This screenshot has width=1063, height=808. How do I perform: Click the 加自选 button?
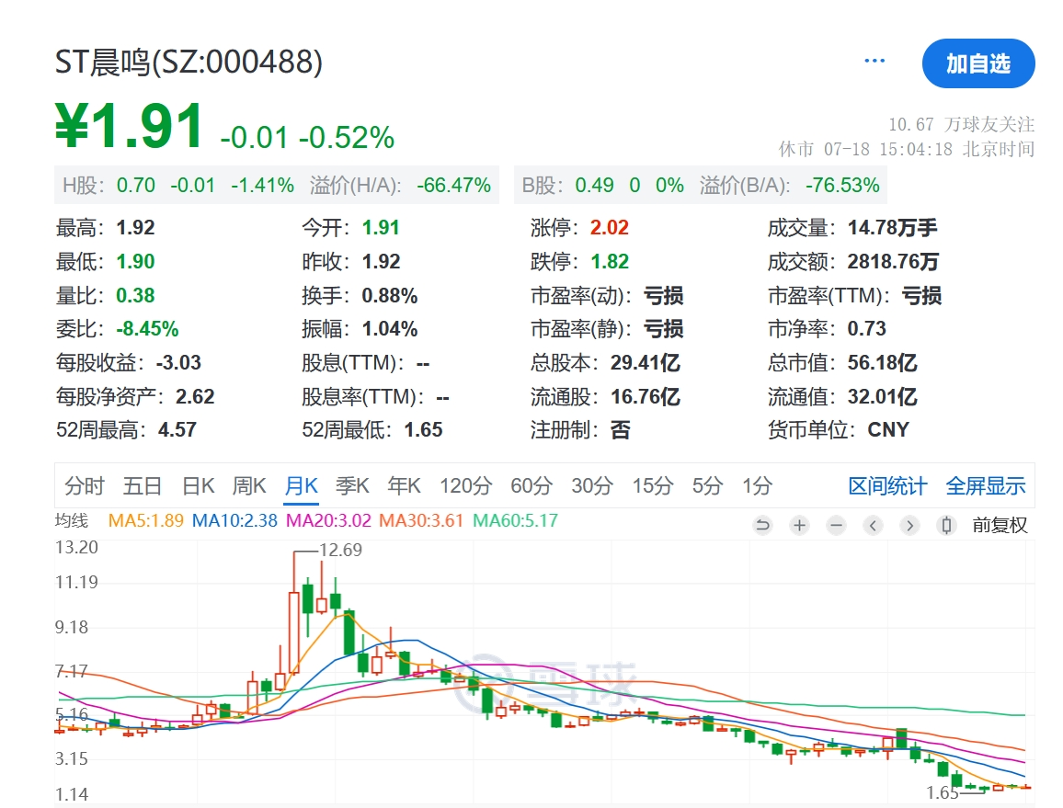[x=978, y=63]
